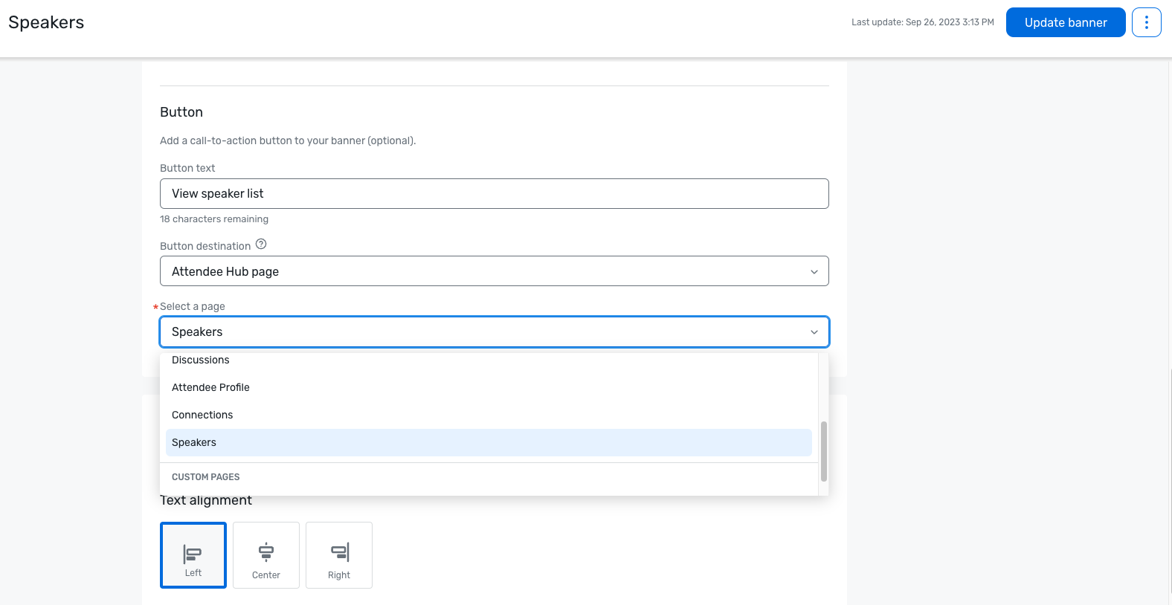
Task: Click the 18 characters remaining hint
Action: [x=214, y=219]
